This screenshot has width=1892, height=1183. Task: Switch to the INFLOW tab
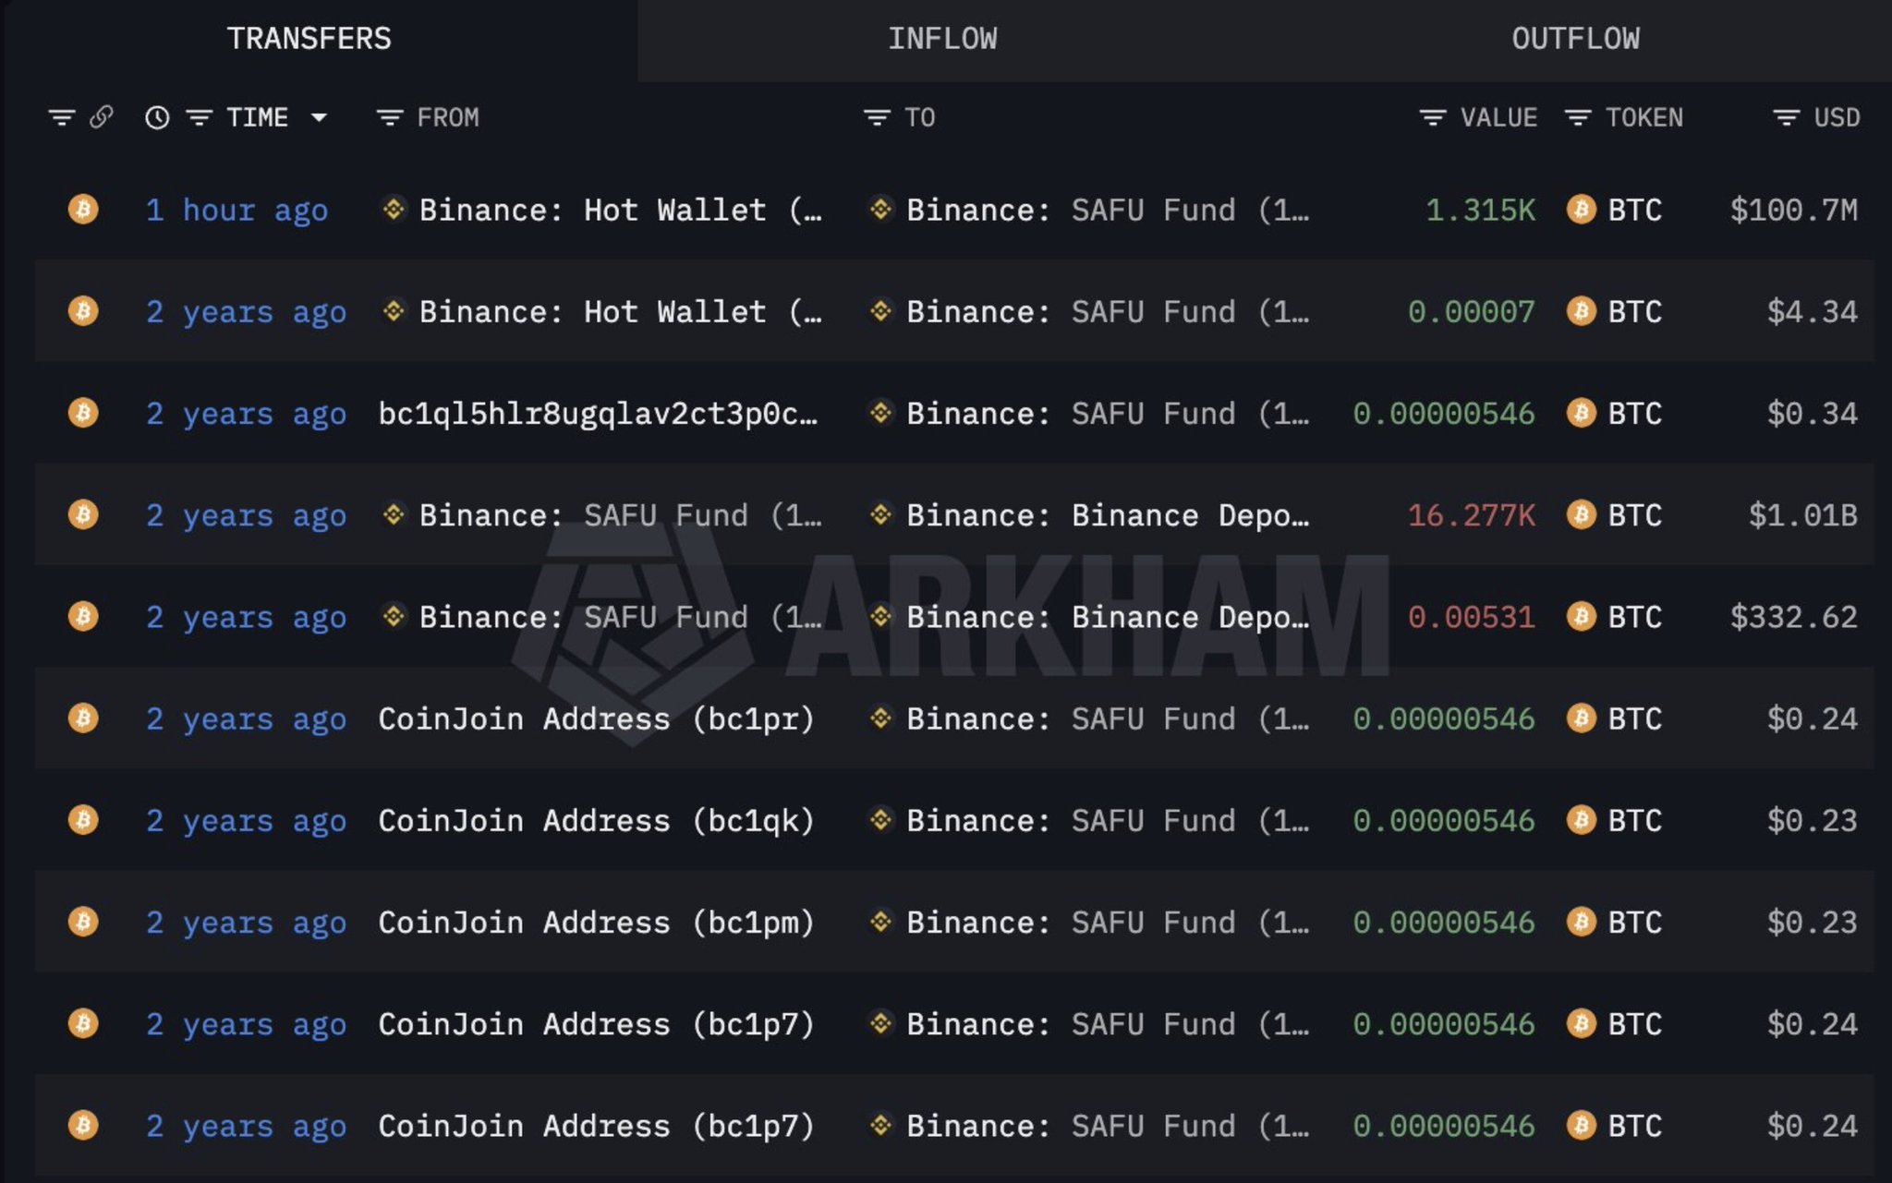click(x=941, y=39)
